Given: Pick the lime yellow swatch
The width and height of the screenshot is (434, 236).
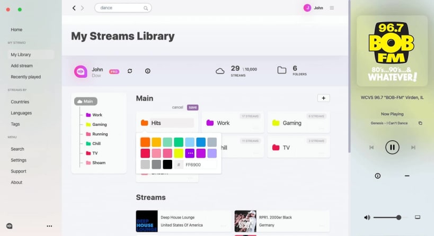Looking at the screenshot, I should point(179,153).
